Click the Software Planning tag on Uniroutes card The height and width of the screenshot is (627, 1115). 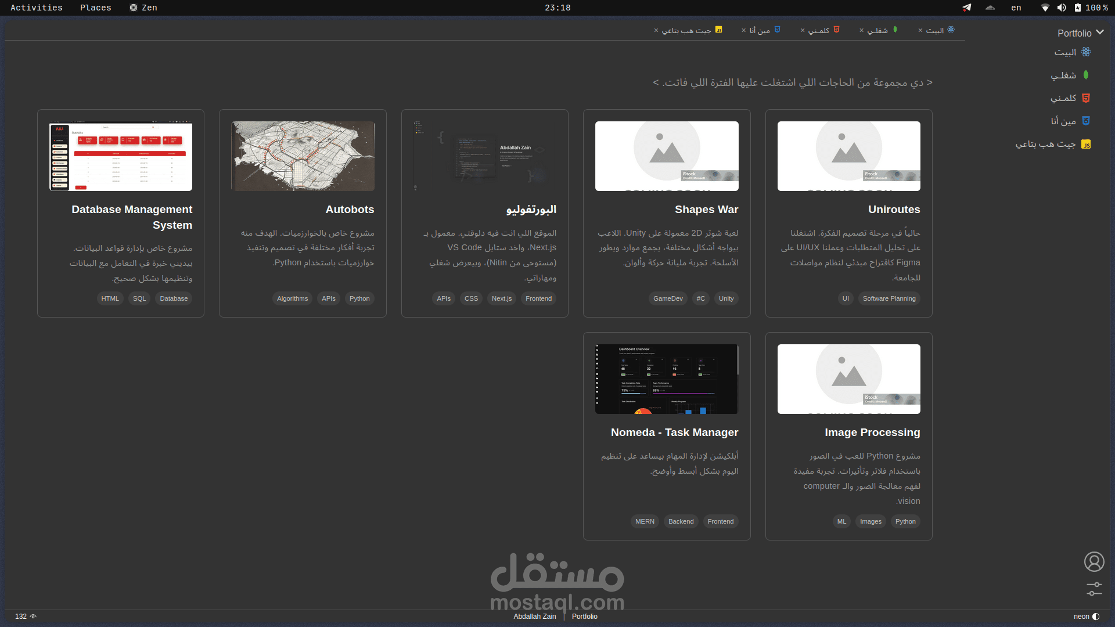pyautogui.click(x=889, y=299)
